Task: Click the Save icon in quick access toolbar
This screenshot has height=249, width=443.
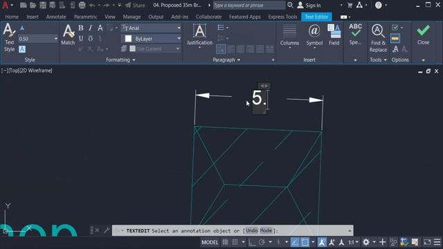Action: pos(43,5)
